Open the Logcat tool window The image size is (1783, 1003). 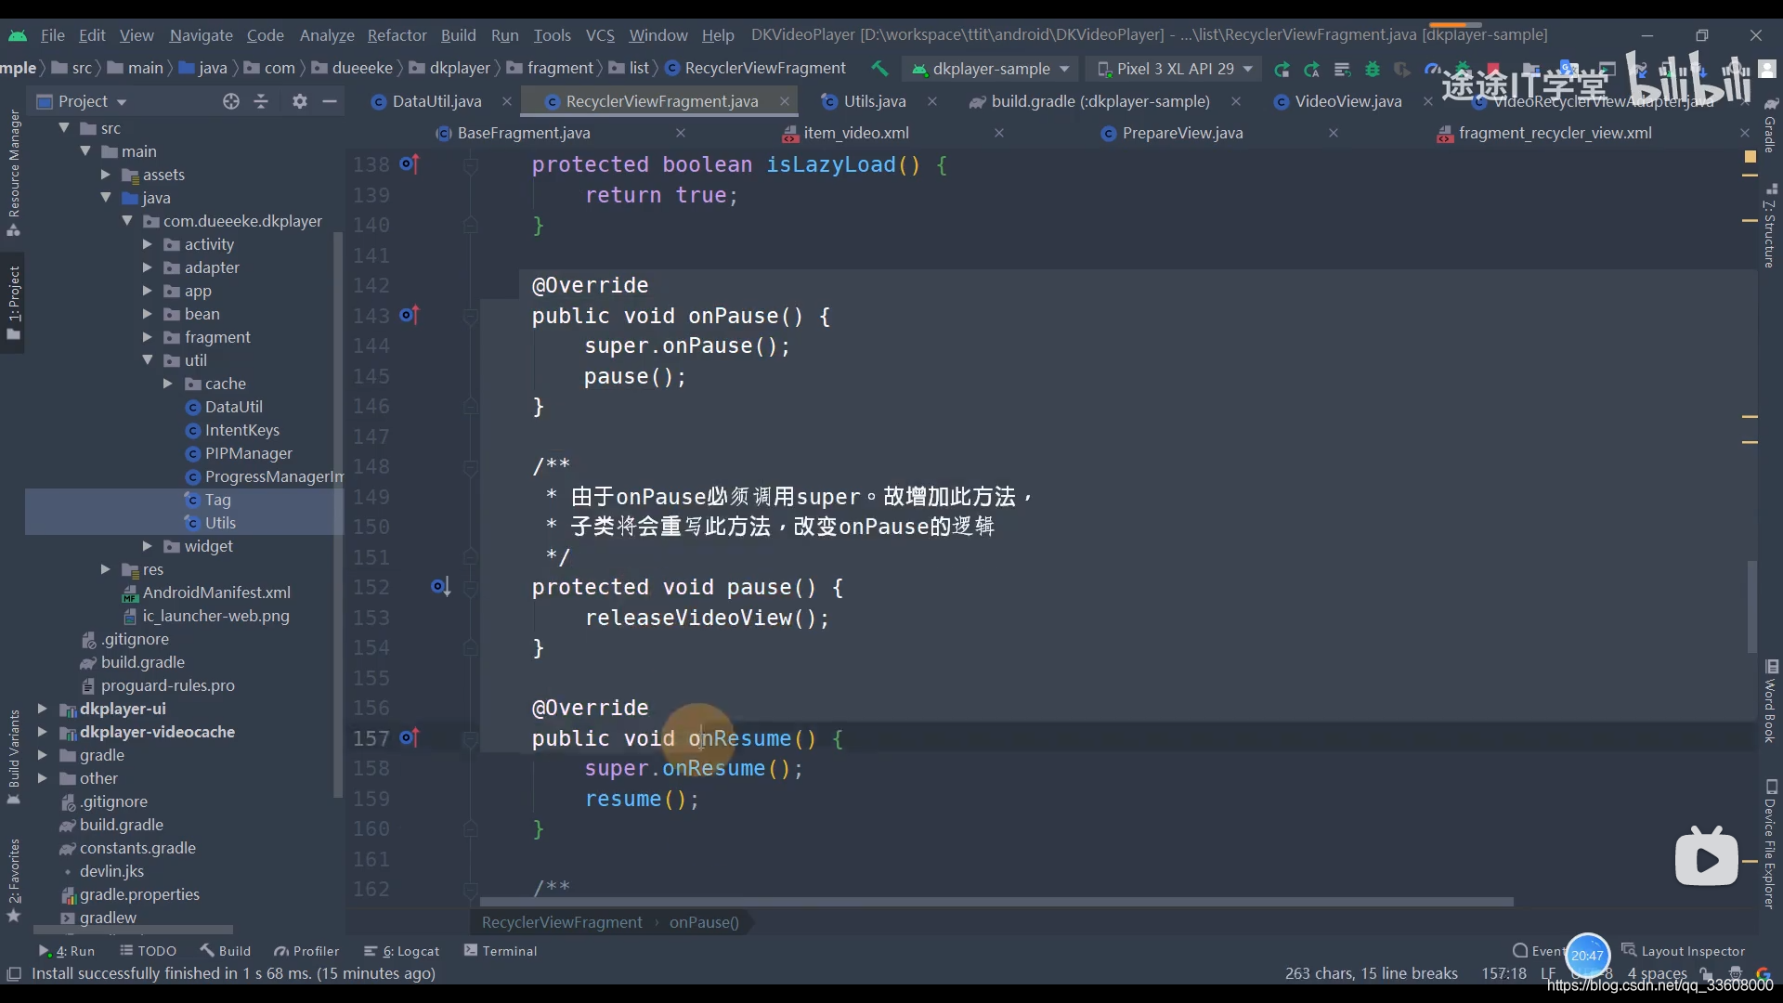[x=401, y=951]
